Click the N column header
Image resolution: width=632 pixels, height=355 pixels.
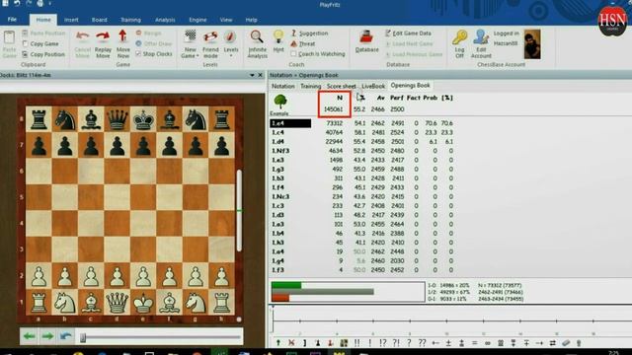(x=340, y=98)
